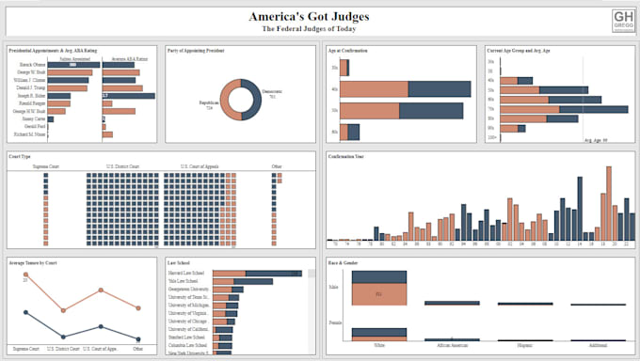Click the Yale Law School label
This screenshot has width=640, height=361.
point(183,281)
